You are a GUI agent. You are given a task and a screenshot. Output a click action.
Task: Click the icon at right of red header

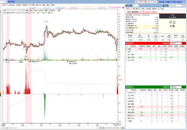click(183, 43)
